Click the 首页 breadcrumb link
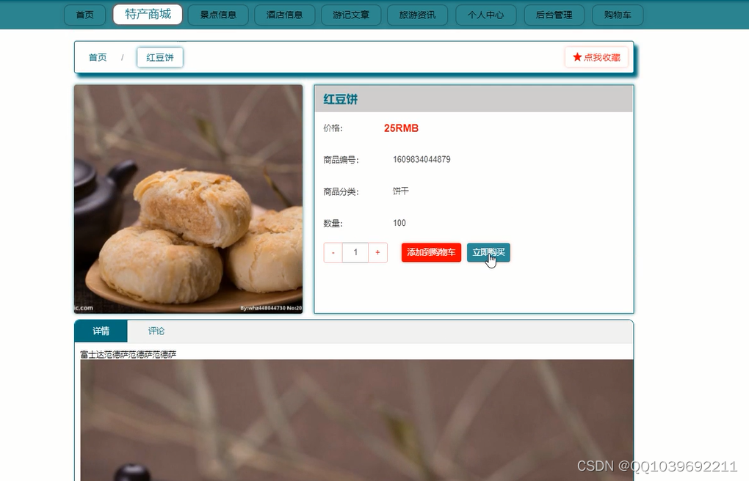This screenshot has width=749, height=481. pyautogui.click(x=98, y=57)
